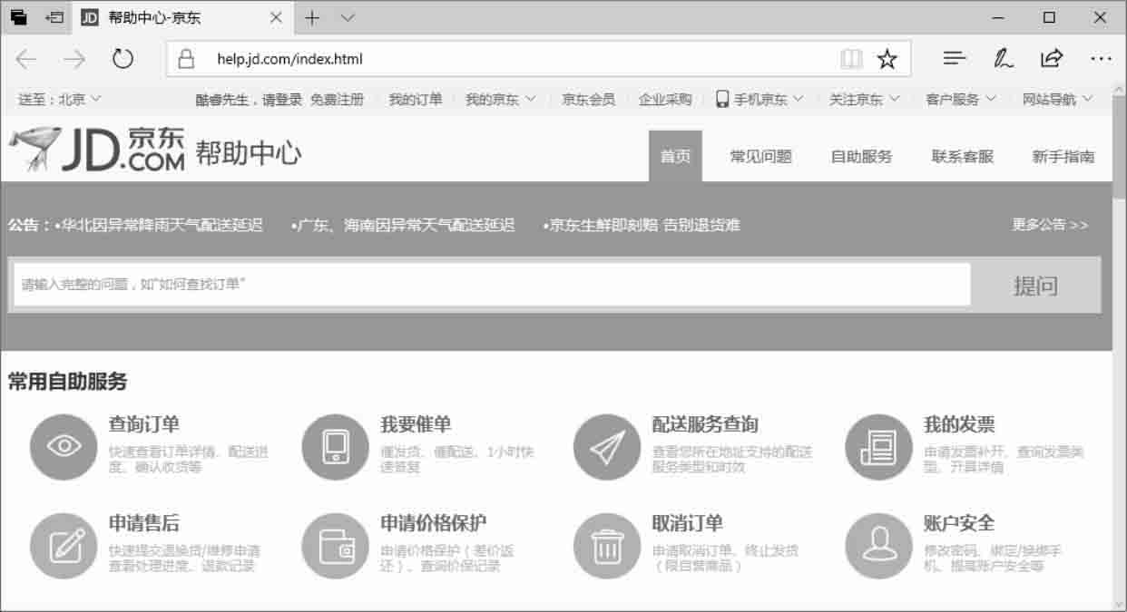Click the address bar URL help.jd.com/index.html
The image size is (1127, 612).
pyautogui.click(x=289, y=60)
